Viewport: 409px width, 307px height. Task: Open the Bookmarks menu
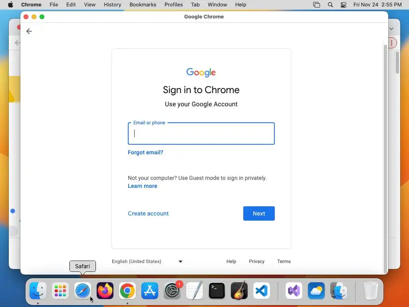click(143, 5)
